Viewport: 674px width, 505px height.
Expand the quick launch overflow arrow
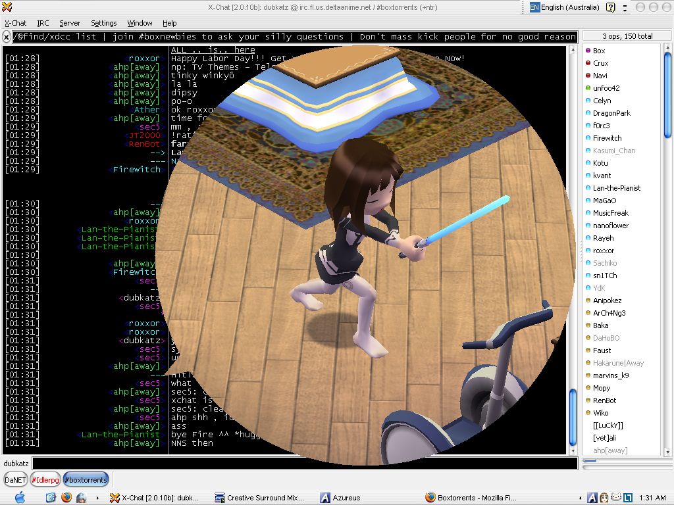(97, 498)
